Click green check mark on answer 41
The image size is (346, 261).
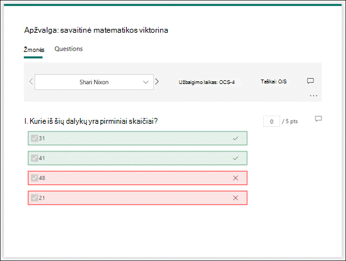(x=235, y=158)
